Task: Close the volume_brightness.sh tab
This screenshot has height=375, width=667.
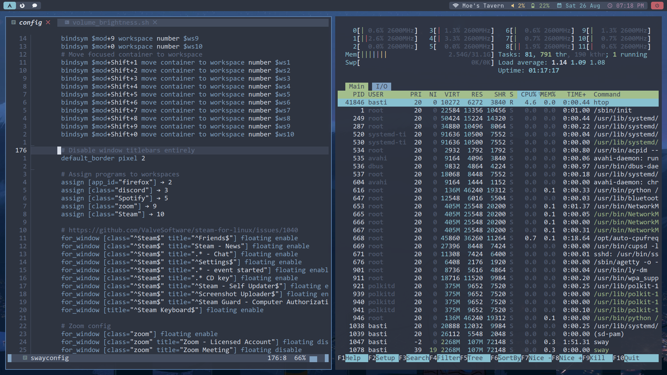Action: pyautogui.click(x=155, y=23)
